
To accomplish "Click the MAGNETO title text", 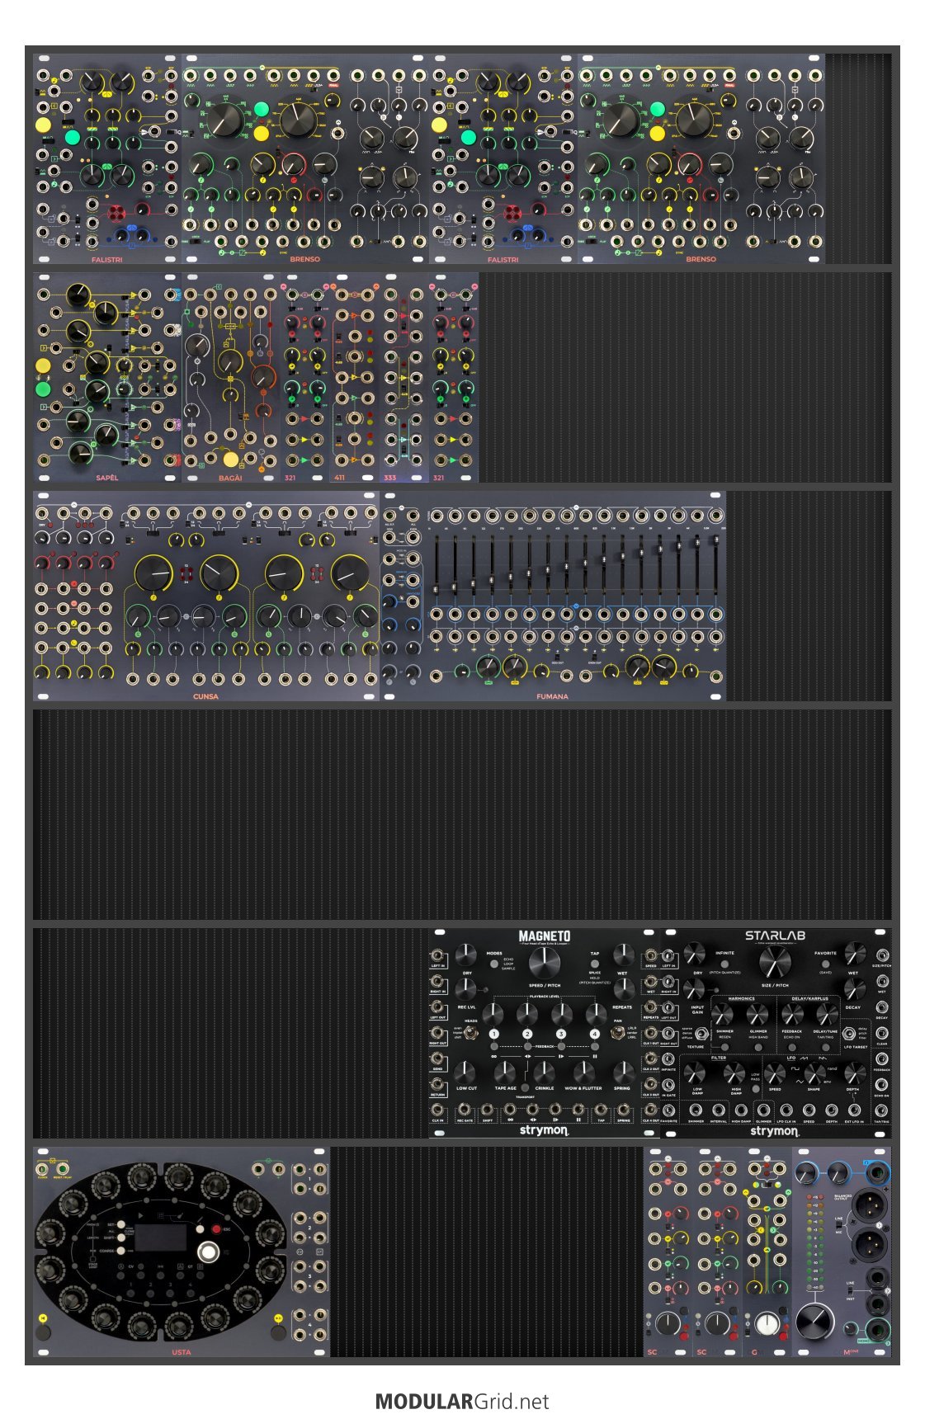I will tap(544, 936).
